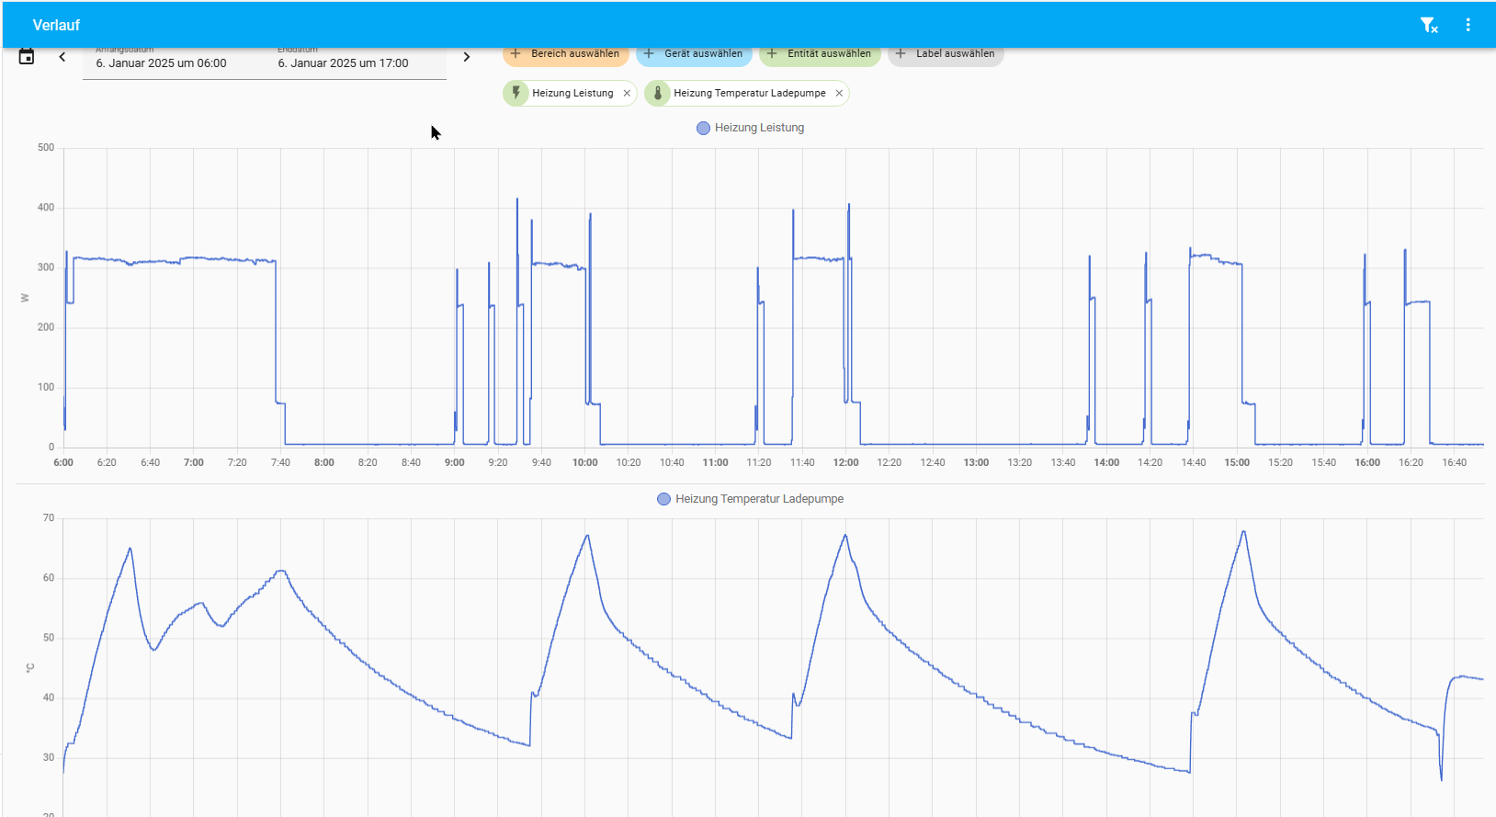Click the Verlauf page title
This screenshot has width=1496, height=817.
[x=56, y=26]
